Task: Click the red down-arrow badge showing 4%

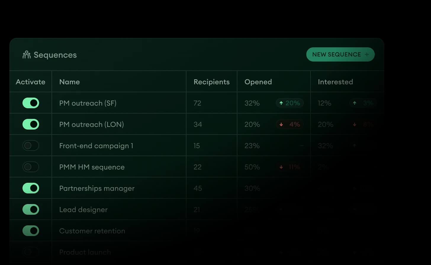Action: point(290,124)
